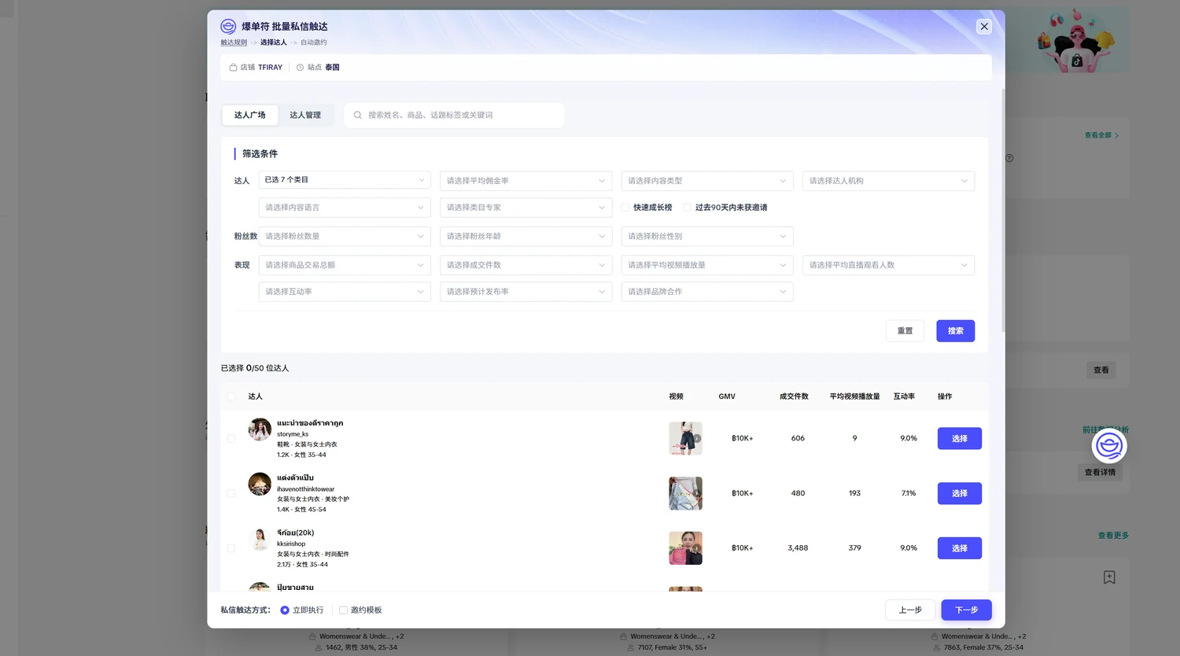
Task: Open kksirishop creator avatar
Action: click(x=260, y=539)
